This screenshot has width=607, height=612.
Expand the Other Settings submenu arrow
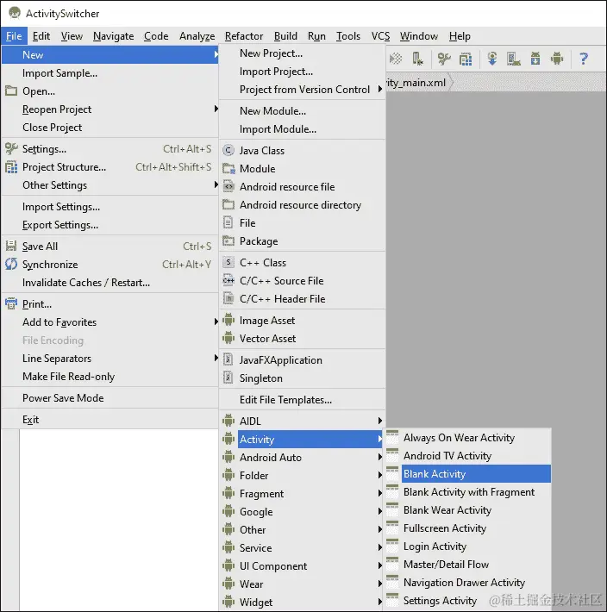point(216,184)
